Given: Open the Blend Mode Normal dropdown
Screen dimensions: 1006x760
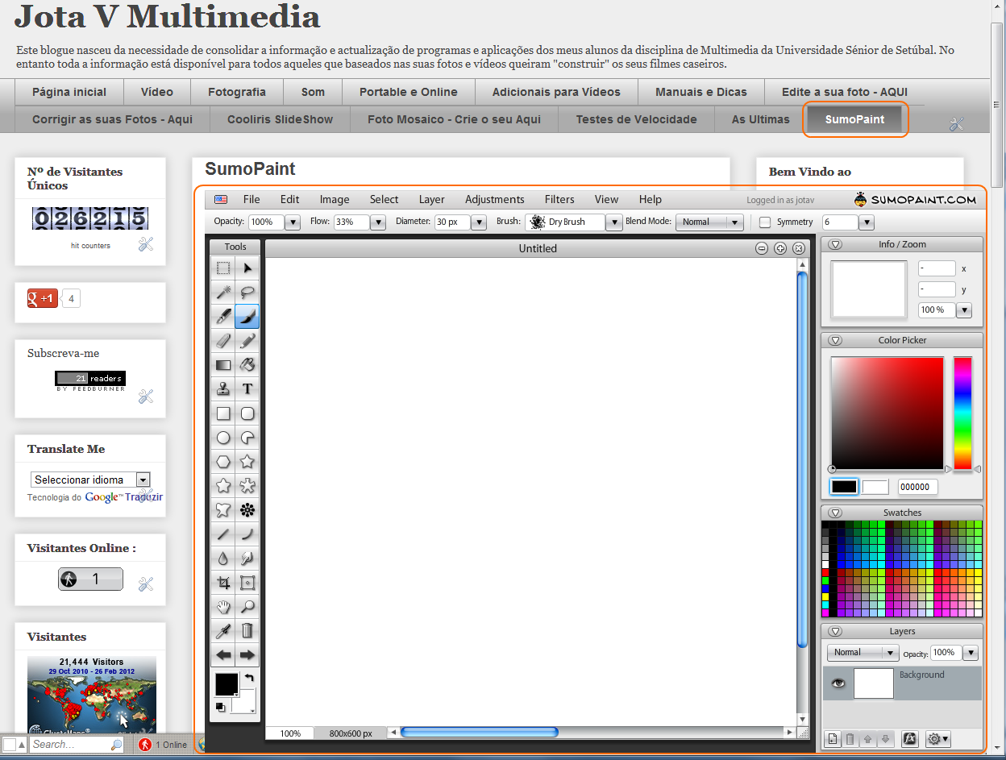Looking at the screenshot, I should tap(709, 222).
